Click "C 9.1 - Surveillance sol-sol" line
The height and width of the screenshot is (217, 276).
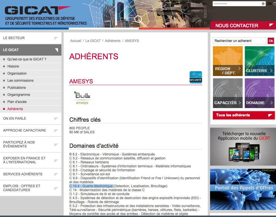point(90,174)
